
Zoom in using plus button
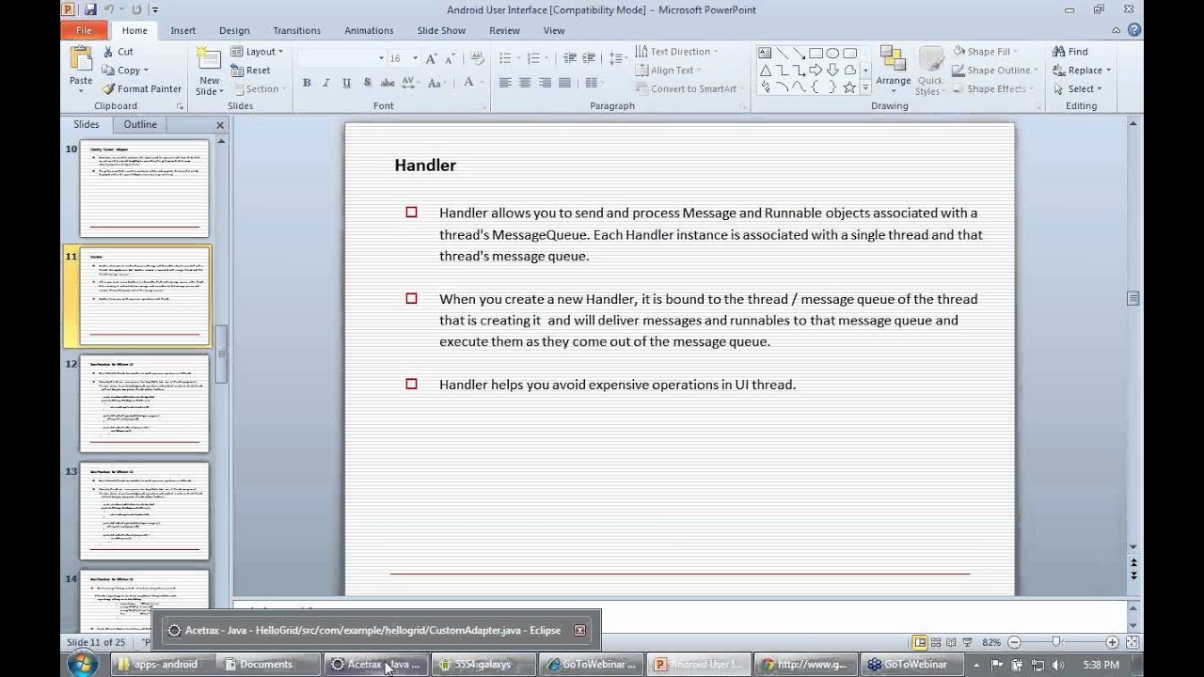[1113, 642]
